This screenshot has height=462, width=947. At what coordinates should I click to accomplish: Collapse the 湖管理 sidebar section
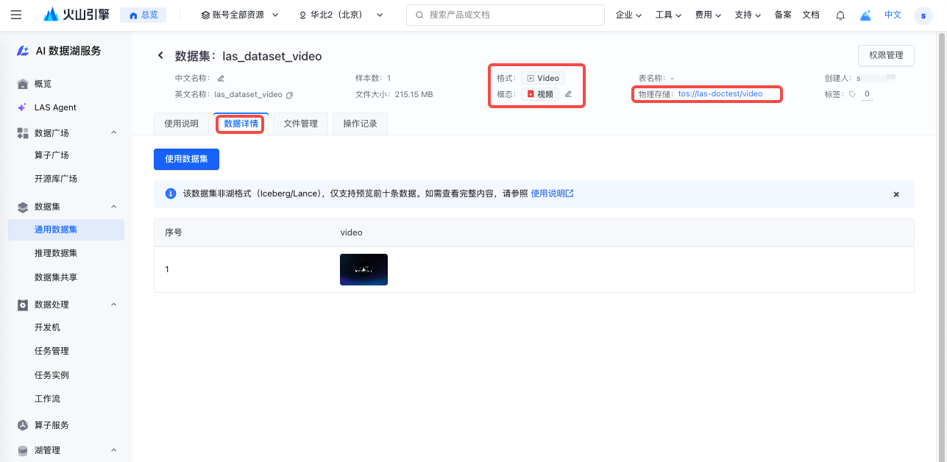113,450
